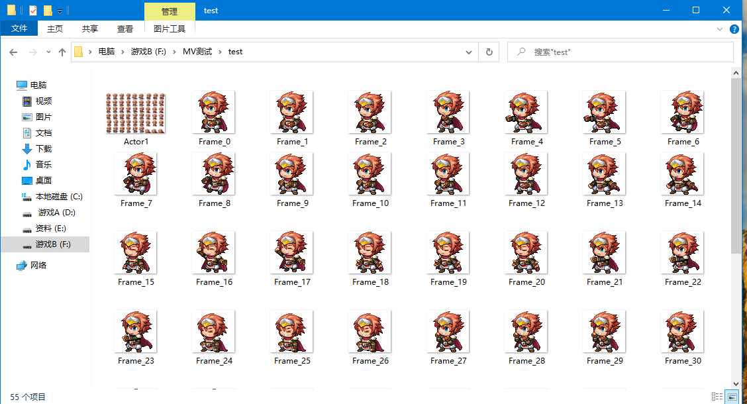Open the recent locations dropdown arrow

pos(48,52)
